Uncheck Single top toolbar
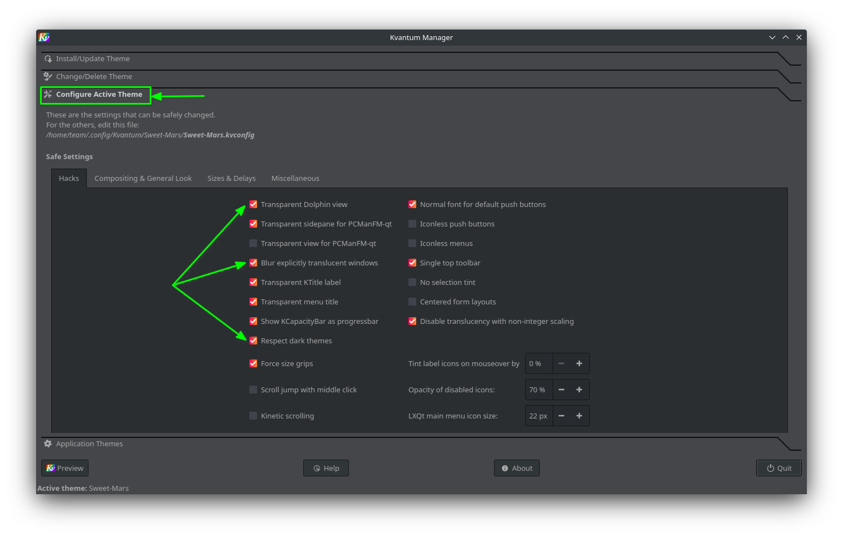This screenshot has height=537, width=843. click(x=412, y=263)
